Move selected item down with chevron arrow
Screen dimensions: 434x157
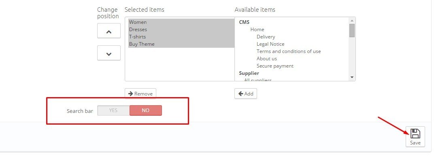coord(109,53)
